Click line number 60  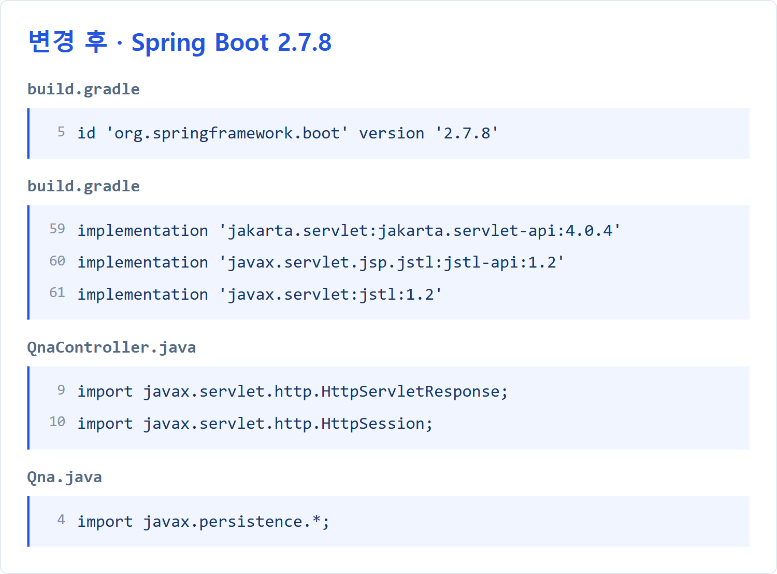click(x=57, y=261)
